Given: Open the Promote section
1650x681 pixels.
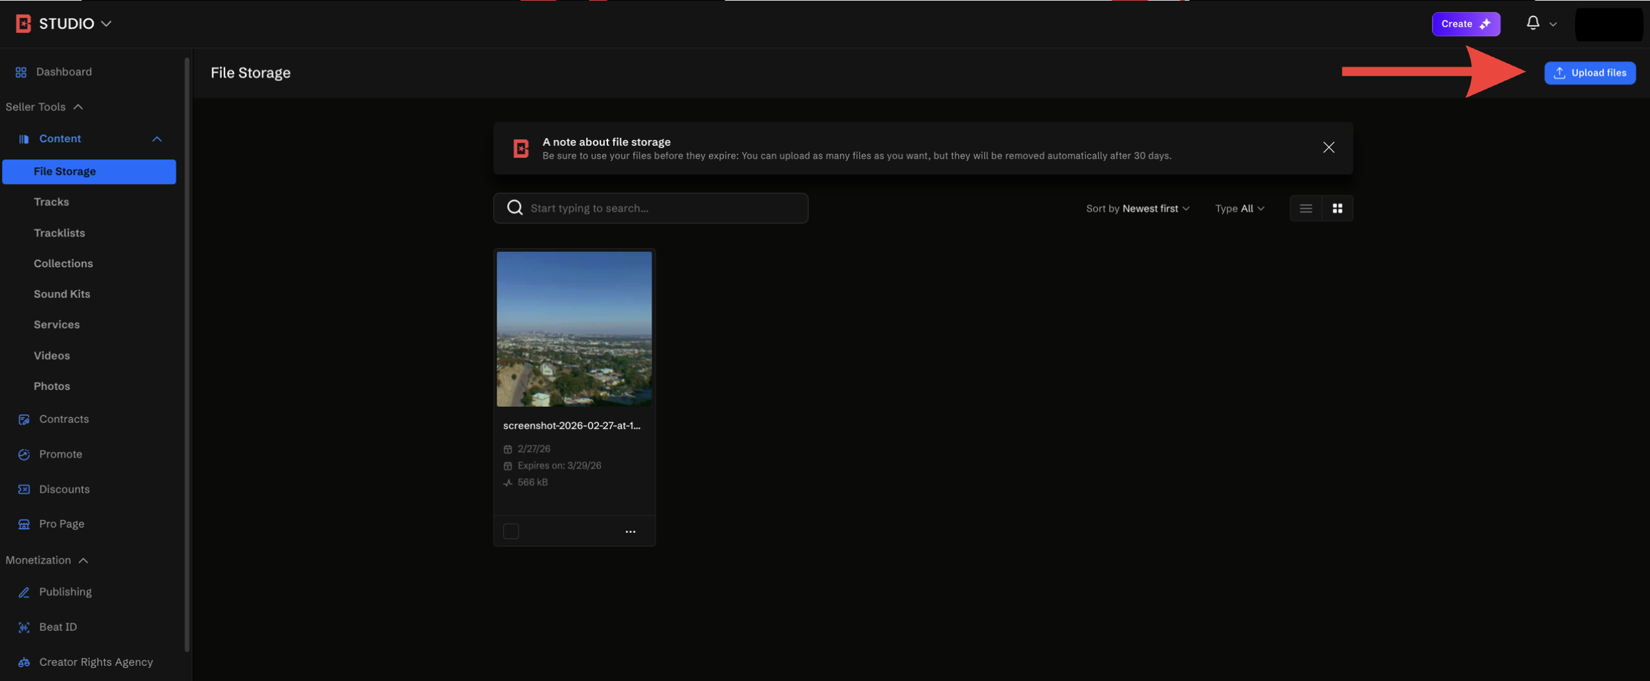Looking at the screenshot, I should click(60, 454).
